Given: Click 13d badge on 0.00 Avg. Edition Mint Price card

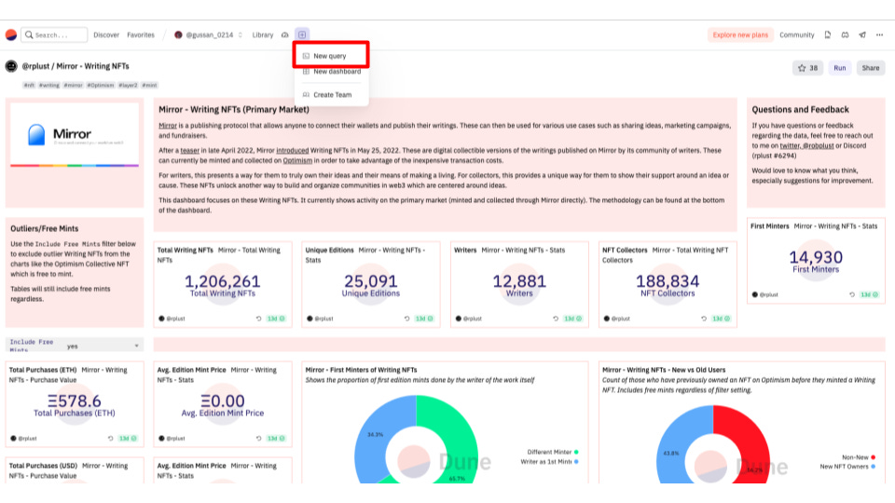Looking at the screenshot, I should pos(276,439).
